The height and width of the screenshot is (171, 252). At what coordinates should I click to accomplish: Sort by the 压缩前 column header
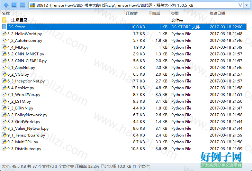tap(132, 14)
